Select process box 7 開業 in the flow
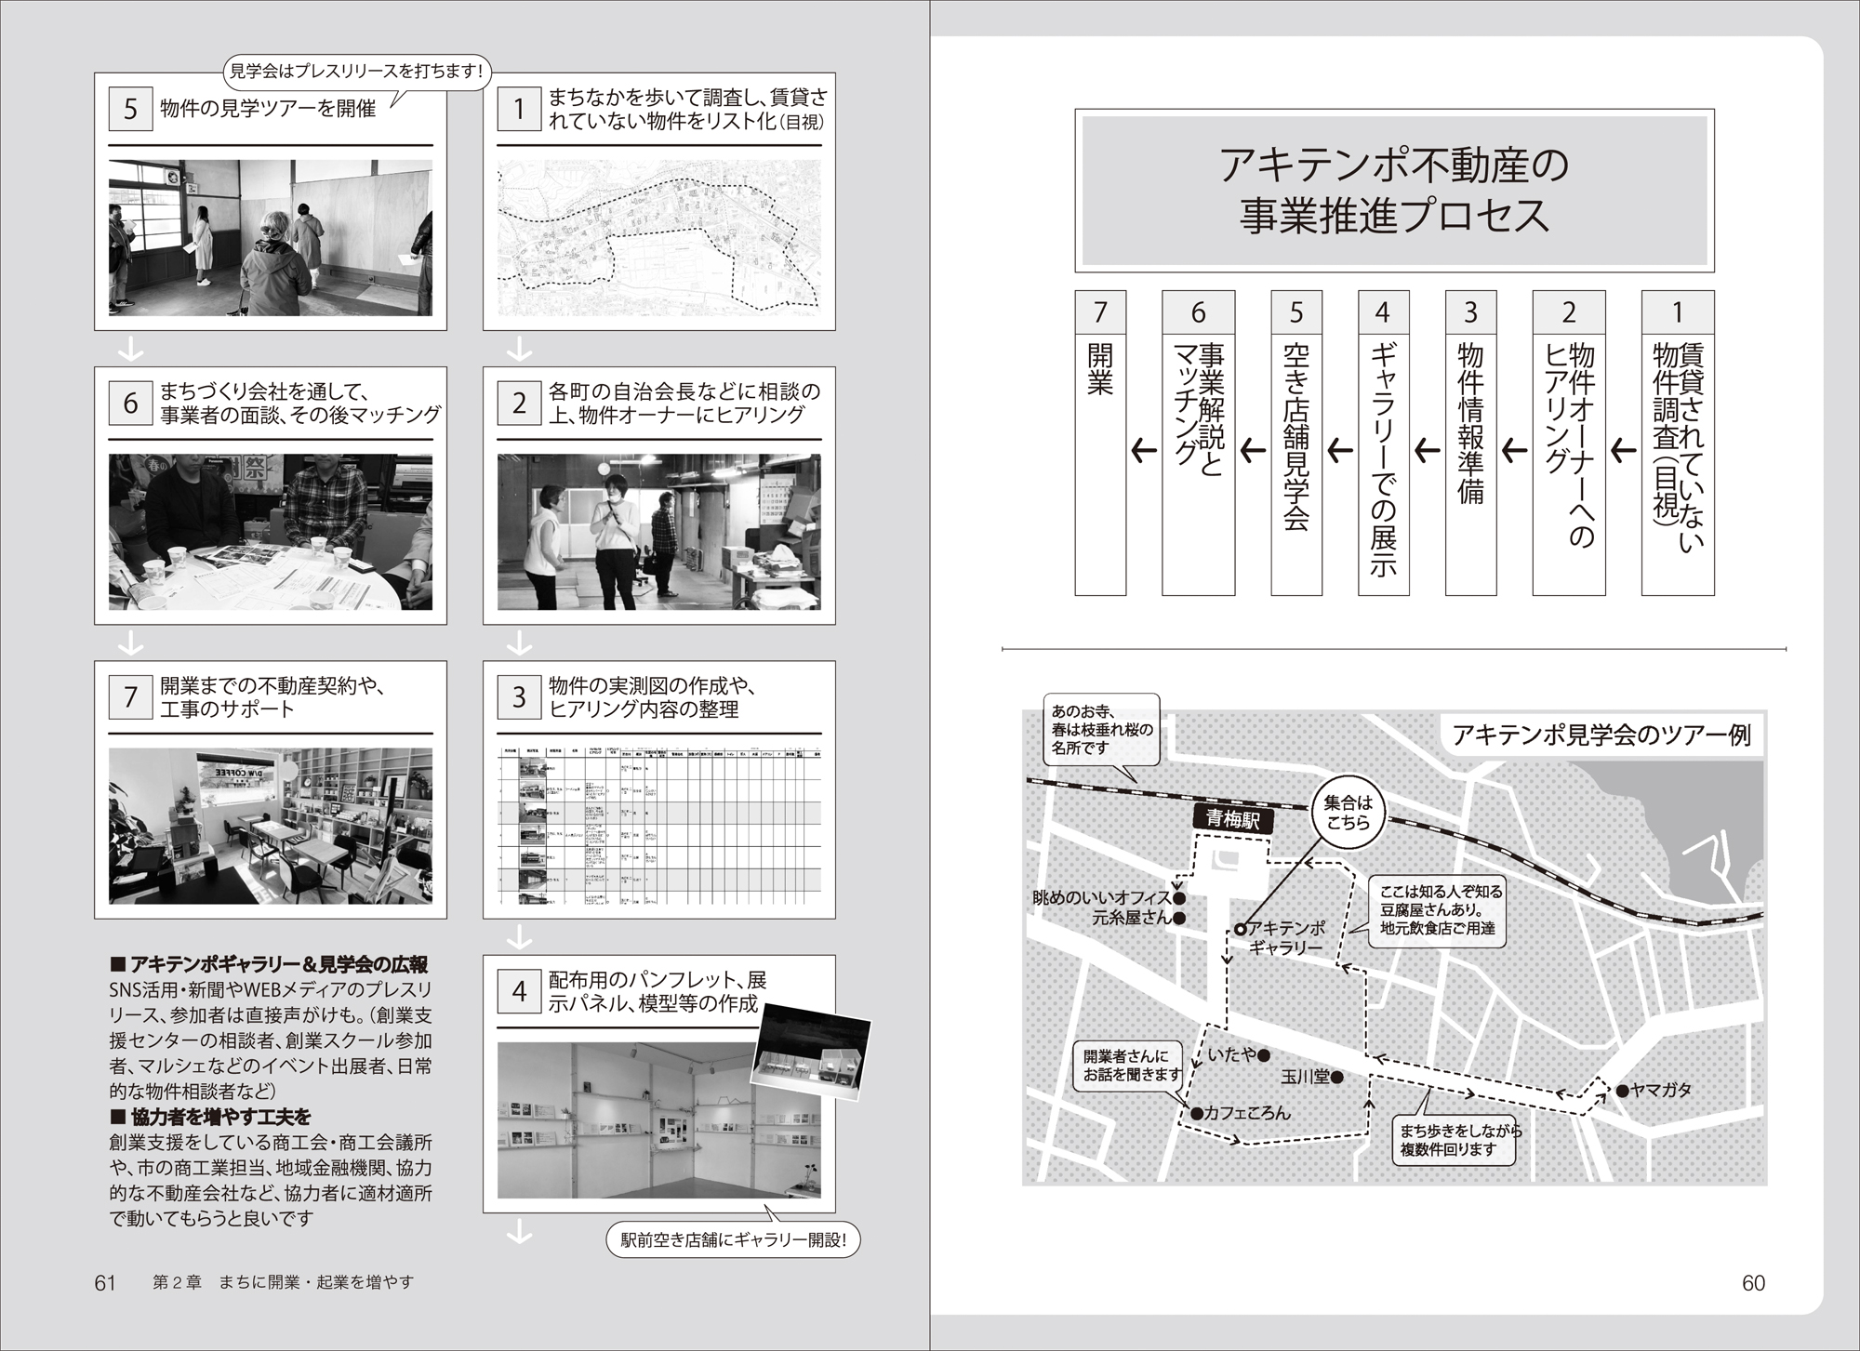1860x1351 pixels. (1100, 444)
